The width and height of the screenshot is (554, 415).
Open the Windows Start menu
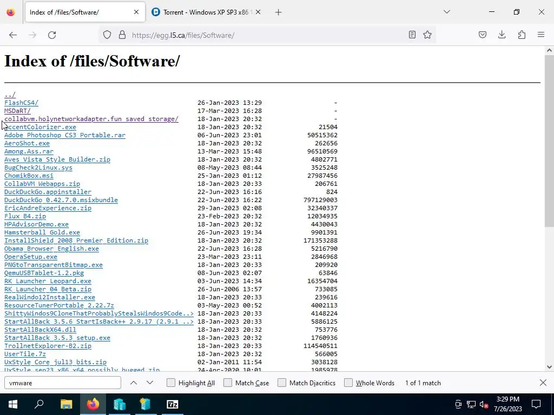13,404
